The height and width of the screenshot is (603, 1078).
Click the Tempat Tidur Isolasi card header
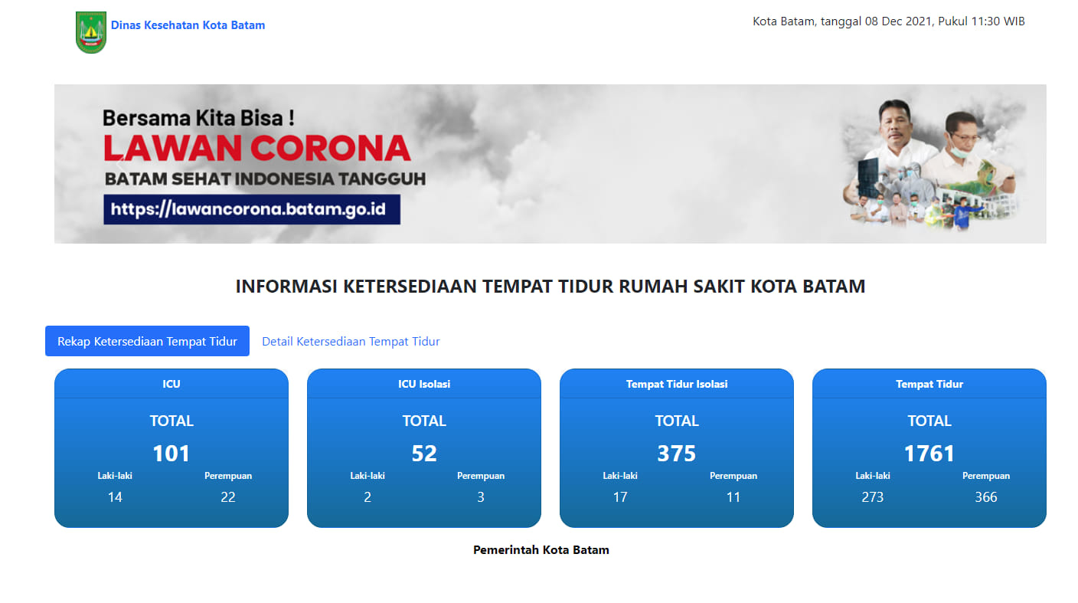tap(677, 384)
